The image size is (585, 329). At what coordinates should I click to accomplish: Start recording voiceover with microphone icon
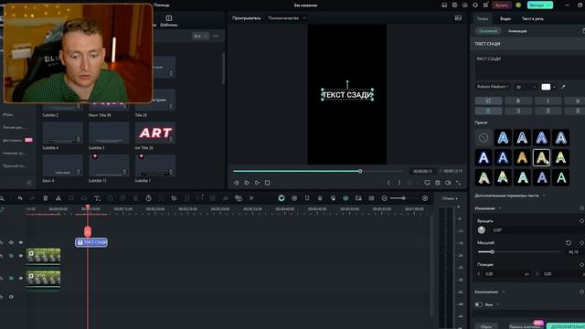coord(320,198)
